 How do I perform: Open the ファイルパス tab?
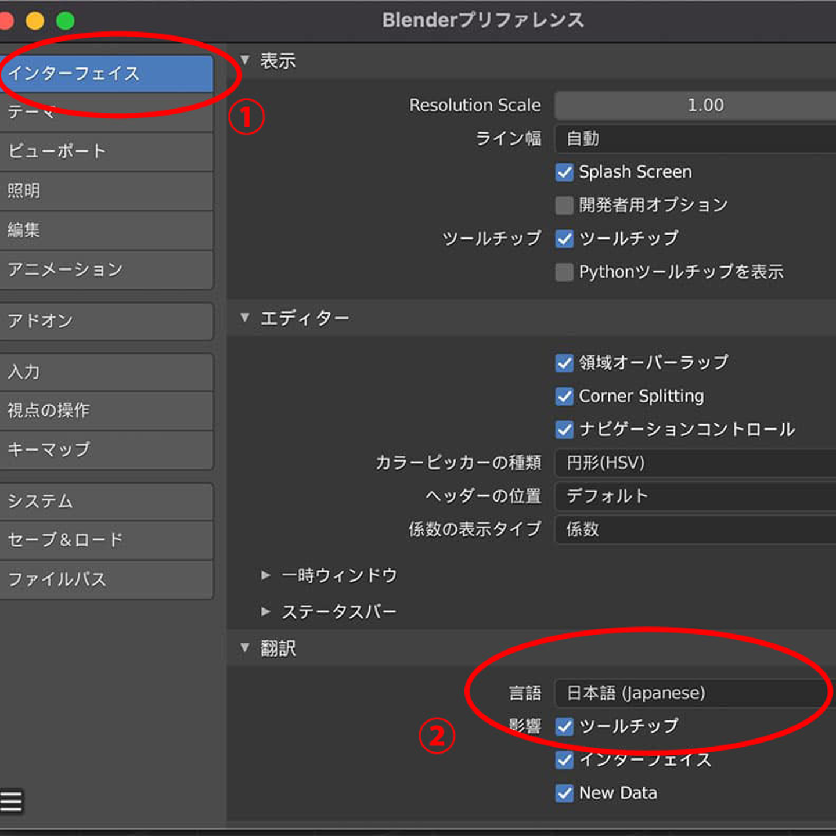(107, 579)
